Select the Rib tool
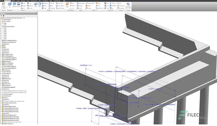217x126 pixels. [x=23, y=8]
